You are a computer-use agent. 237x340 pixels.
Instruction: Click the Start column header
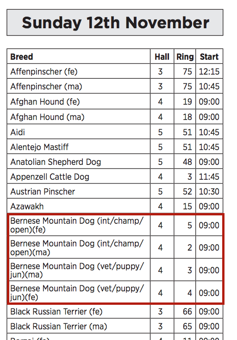pos(209,57)
